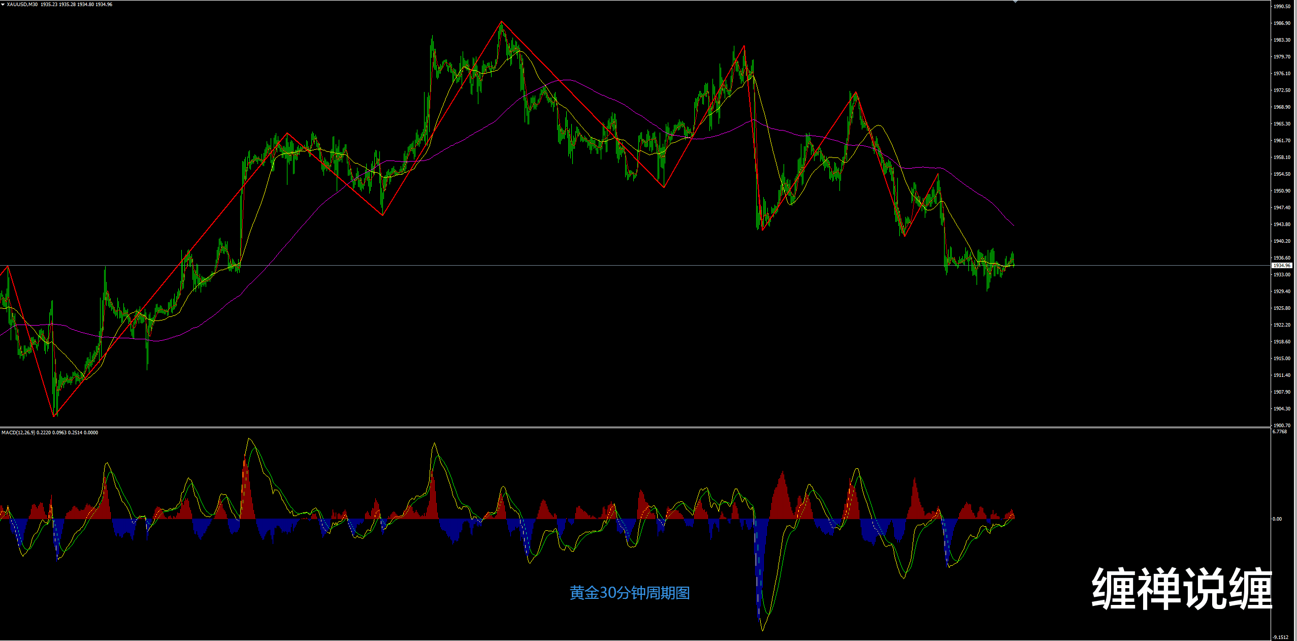Click the 缠禅说缠 watermark text
The height and width of the screenshot is (641, 1297).
(1182, 589)
